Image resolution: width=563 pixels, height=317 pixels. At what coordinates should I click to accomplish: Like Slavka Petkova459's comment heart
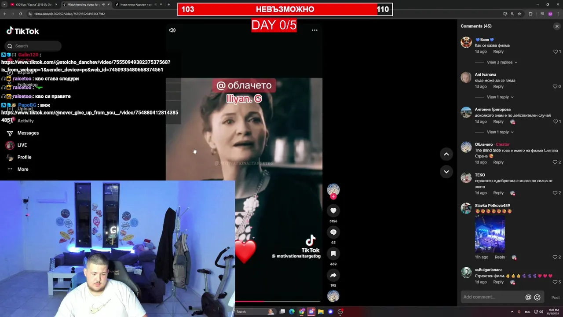click(555, 257)
